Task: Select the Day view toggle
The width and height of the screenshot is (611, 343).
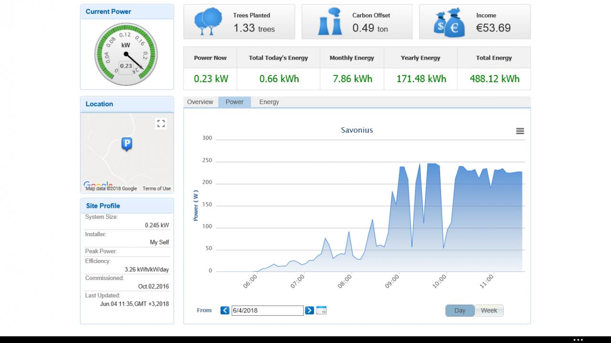Action: point(460,311)
